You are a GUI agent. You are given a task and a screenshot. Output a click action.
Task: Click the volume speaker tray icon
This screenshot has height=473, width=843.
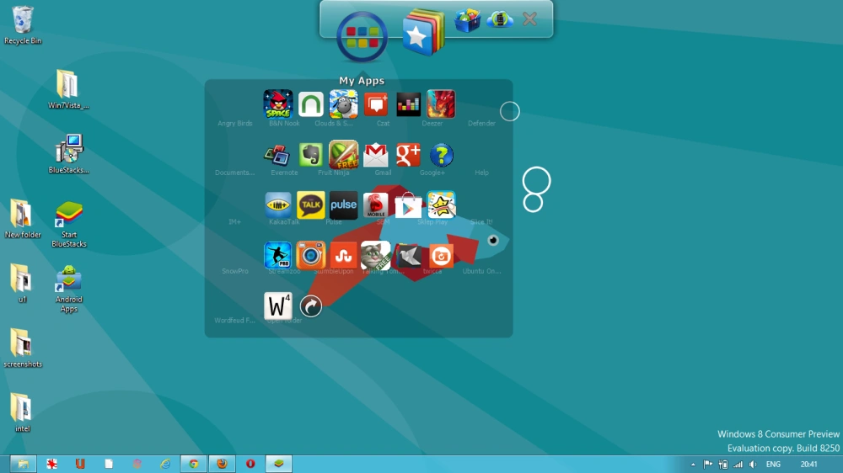(753, 465)
